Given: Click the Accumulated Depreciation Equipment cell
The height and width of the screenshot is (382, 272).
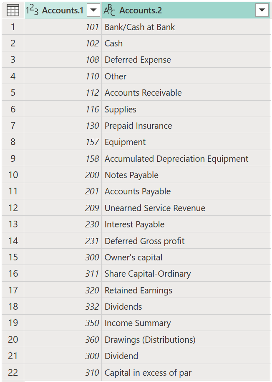Looking at the screenshot, I should (186, 158).
